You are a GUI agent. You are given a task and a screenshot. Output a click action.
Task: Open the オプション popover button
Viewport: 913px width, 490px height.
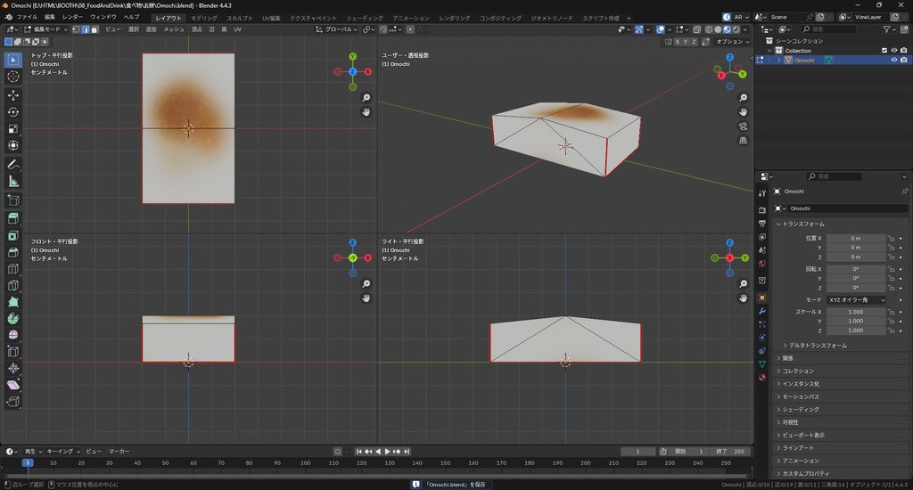point(731,41)
